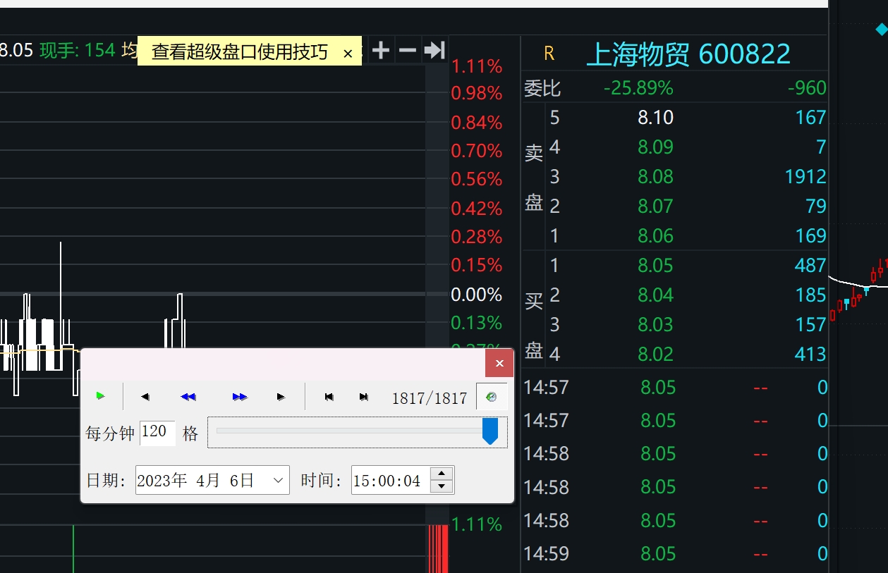The image size is (888, 573).
Task: Zoom in chart with the plus icon
Action: coord(380,50)
